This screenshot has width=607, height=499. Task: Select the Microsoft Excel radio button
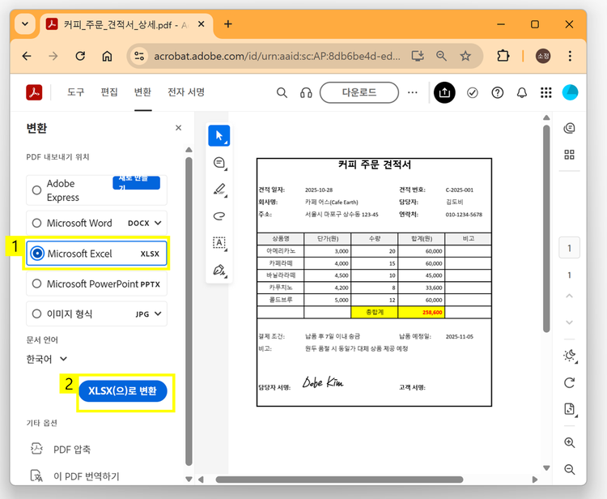click(37, 254)
